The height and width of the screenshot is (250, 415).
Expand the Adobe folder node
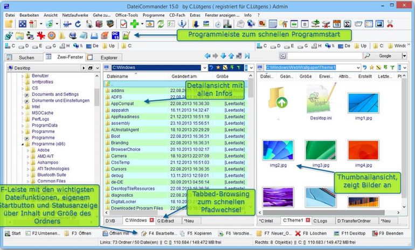[x=28, y=150]
